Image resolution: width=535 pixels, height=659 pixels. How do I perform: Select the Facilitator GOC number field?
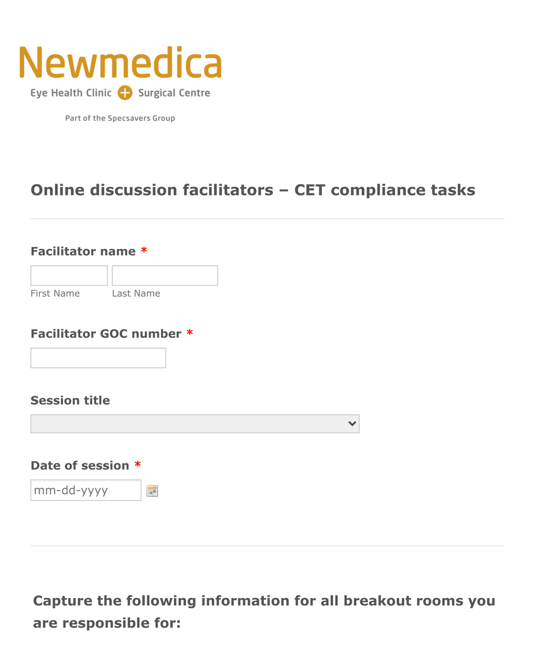tap(98, 357)
